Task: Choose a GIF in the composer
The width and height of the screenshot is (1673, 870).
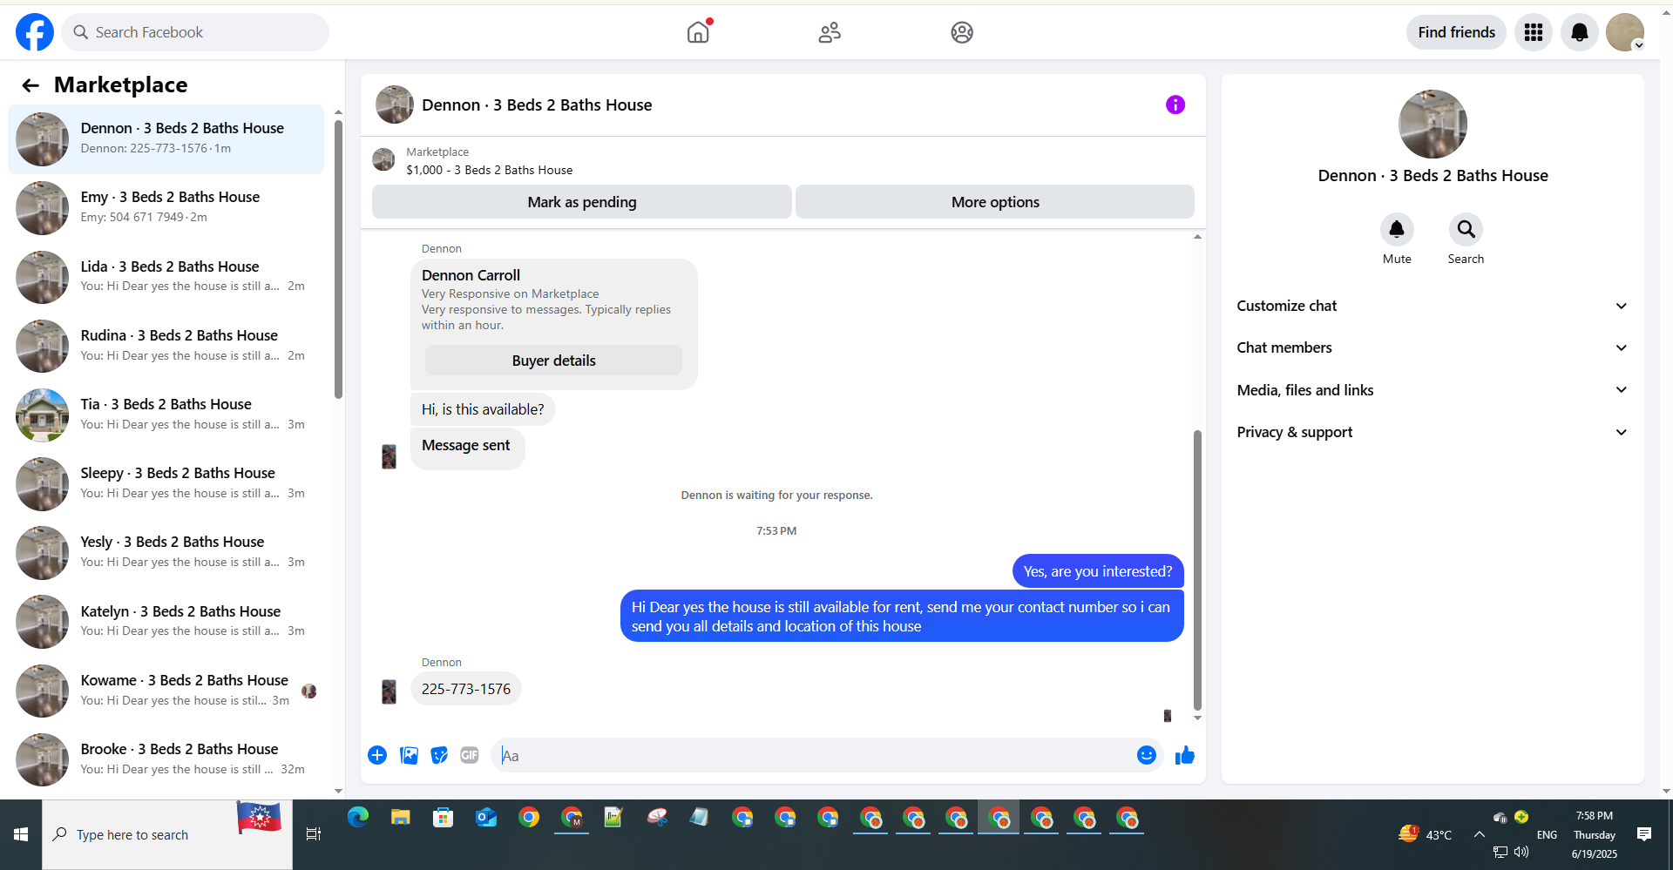Action: (x=470, y=755)
